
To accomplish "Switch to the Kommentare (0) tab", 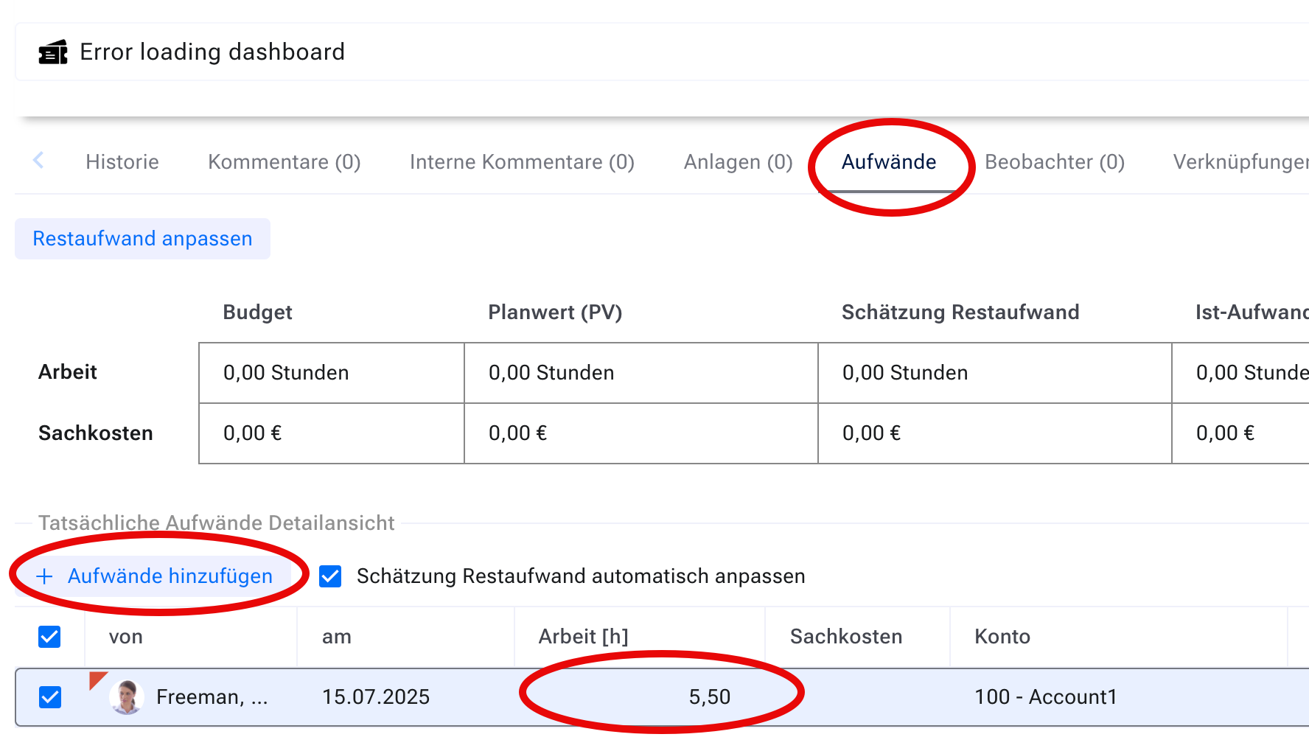I will coord(284,162).
